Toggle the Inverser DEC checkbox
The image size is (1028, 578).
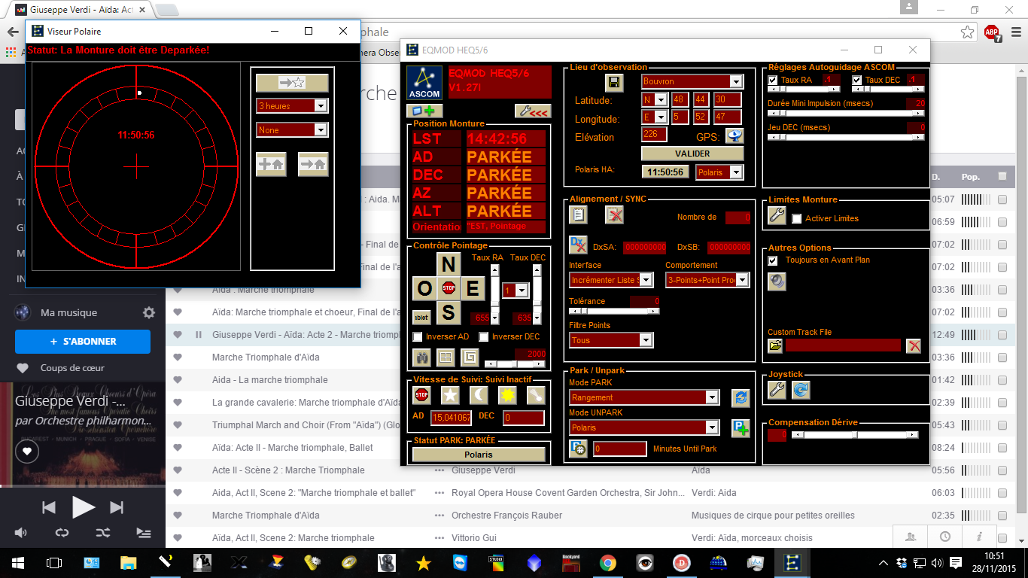[x=484, y=336]
